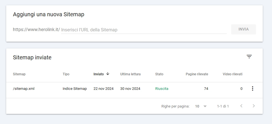Click the Pagine rilevate column header
Screen dimensions: 272x124
(197, 74)
